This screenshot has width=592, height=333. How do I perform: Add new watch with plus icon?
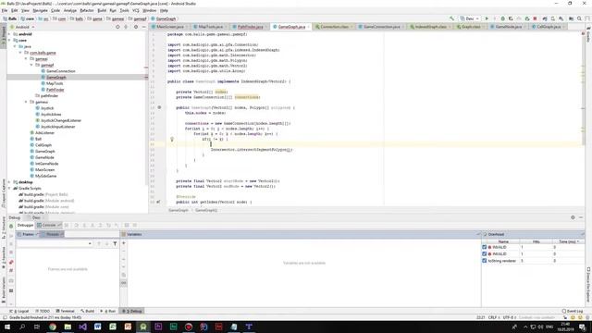point(123,243)
